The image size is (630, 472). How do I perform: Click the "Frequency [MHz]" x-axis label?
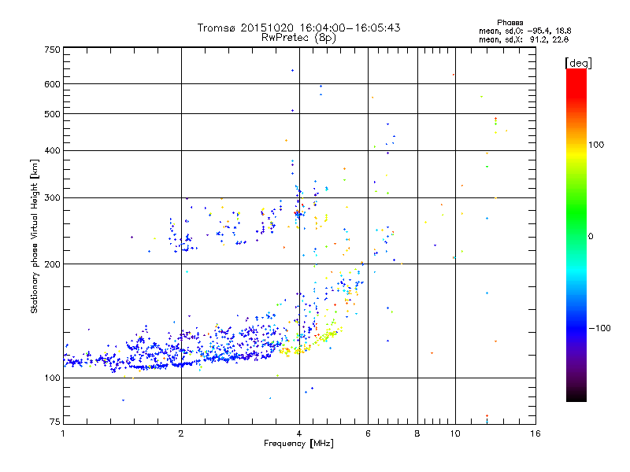[298, 444]
